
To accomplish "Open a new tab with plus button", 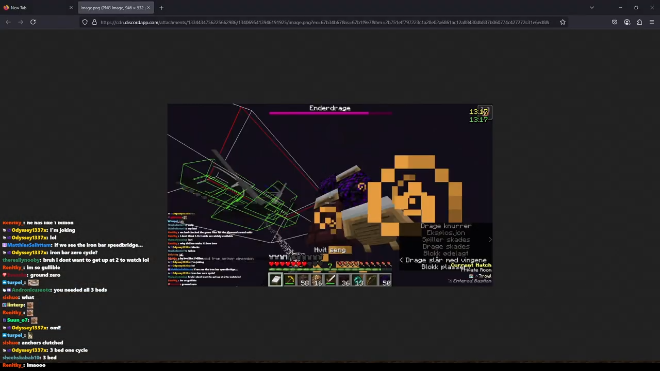I will point(161,8).
